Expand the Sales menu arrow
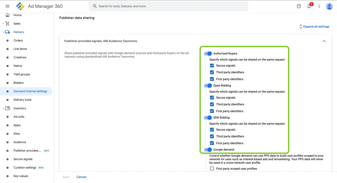337x183 pixels. (x=3, y=24)
